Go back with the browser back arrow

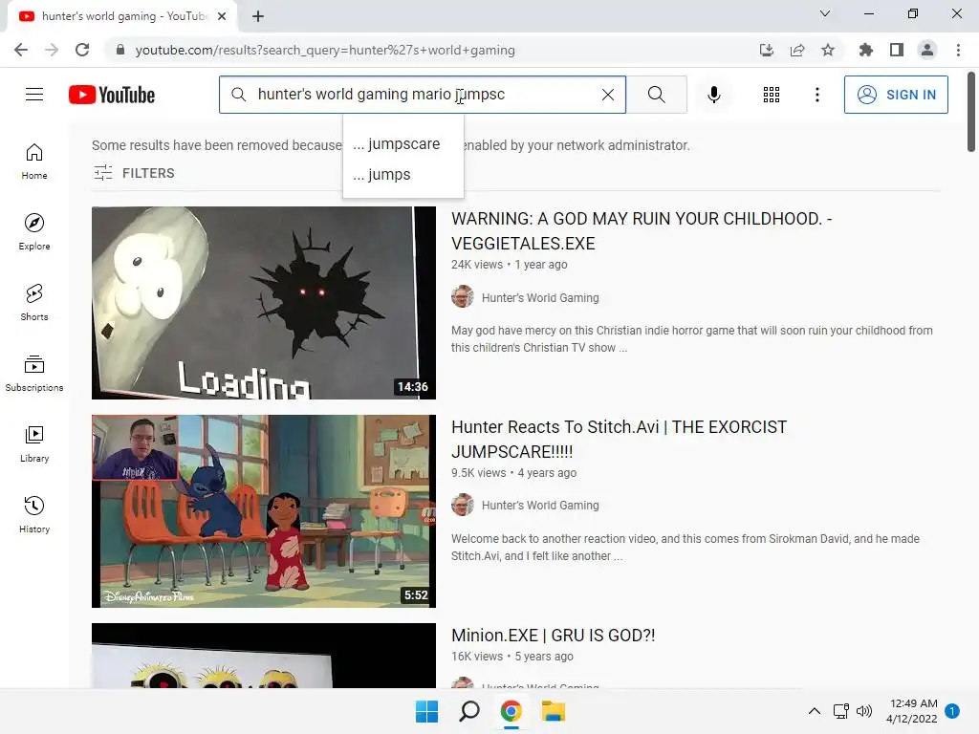click(x=21, y=50)
